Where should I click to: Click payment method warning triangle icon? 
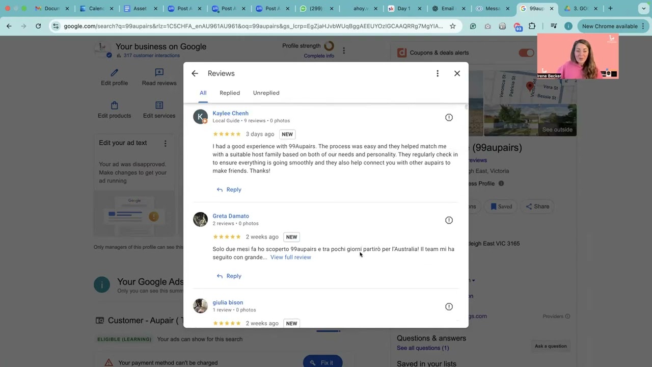point(108,363)
